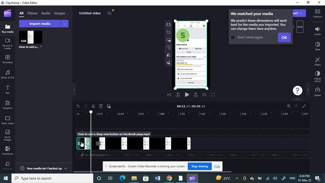Open the Stock images library
This screenshot has width=325, height=183.
(8, 135)
